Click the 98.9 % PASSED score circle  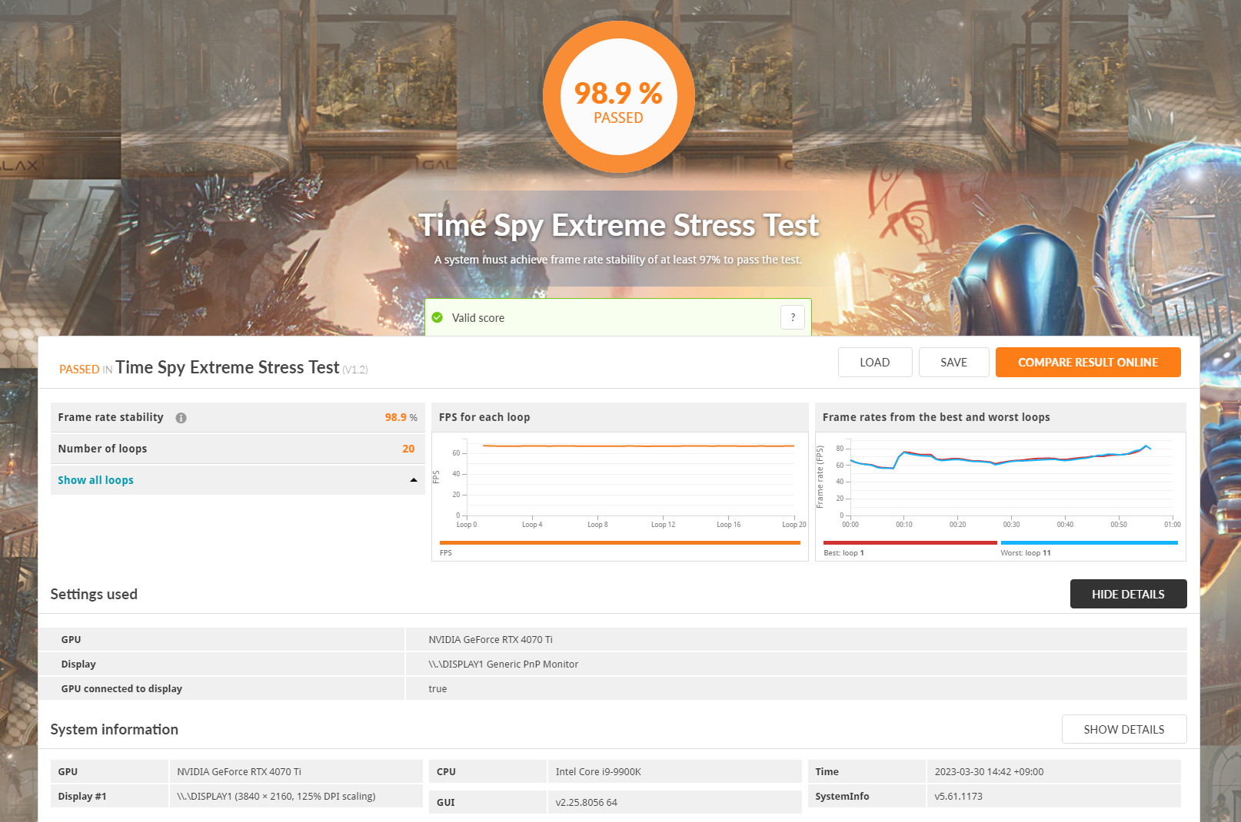pyautogui.click(x=618, y=98)
